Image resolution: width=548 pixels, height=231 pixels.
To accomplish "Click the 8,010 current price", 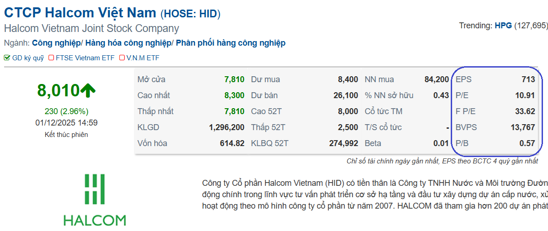I will coord(58,91).
